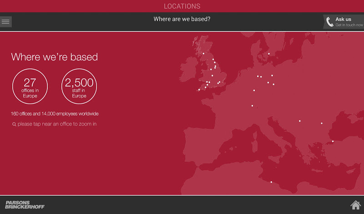Tap the magnifier icon beside zoom hint
The height and width of the screenshot is (214, 364).
point(14,124)
